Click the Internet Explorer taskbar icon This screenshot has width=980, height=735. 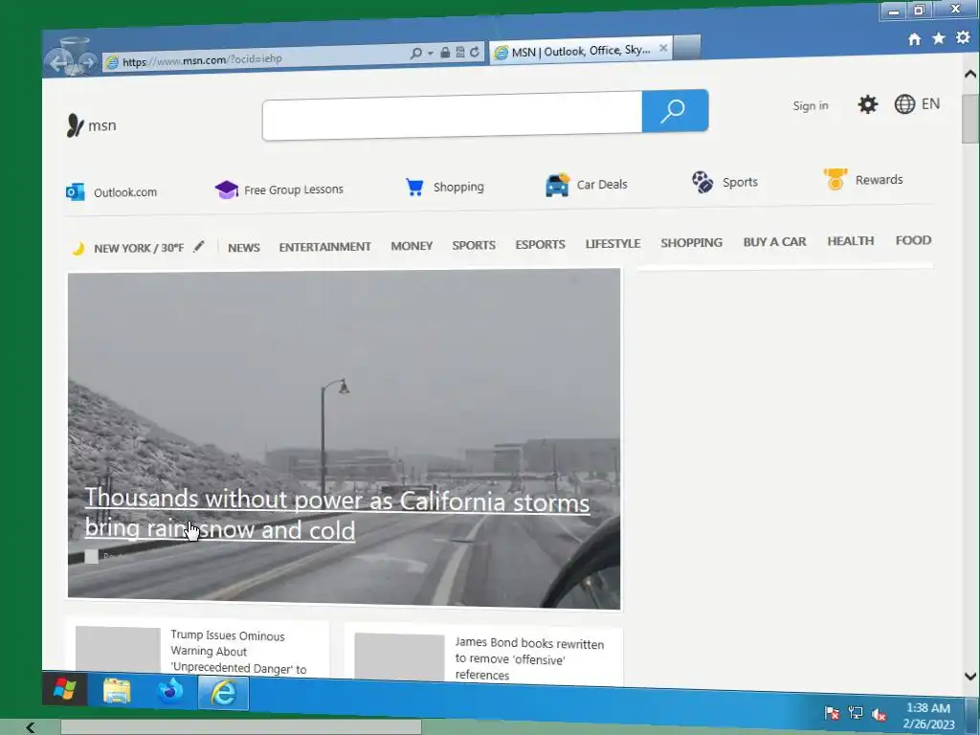pos(223,693)
